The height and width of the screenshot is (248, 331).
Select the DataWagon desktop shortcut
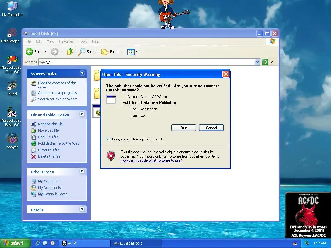coord(11,36)
